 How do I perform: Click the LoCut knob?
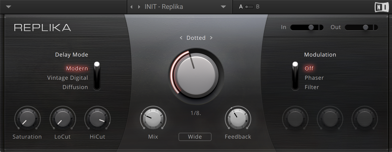63,118
